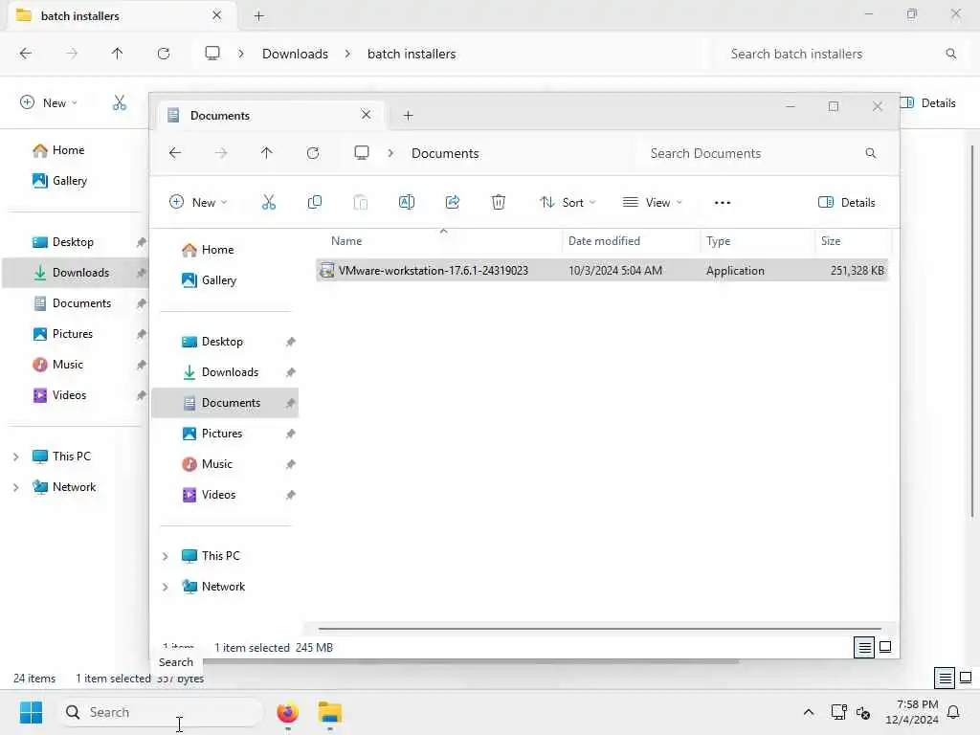
Task: Open Windows Start menu
Action: (31, 712)
